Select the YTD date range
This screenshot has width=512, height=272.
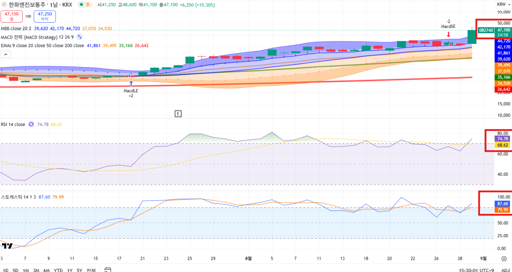[58, 270]
